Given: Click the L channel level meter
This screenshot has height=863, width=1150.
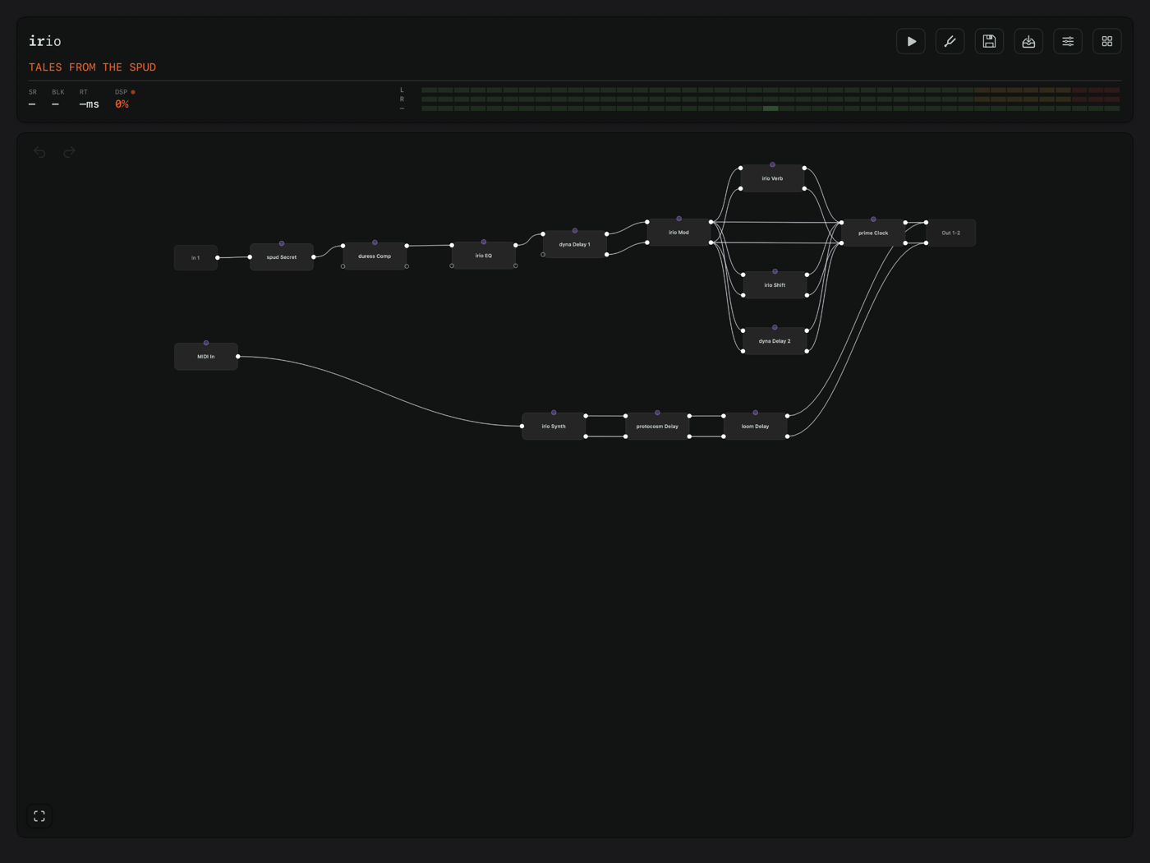Looking at the screenshot, I should point(770,90).
